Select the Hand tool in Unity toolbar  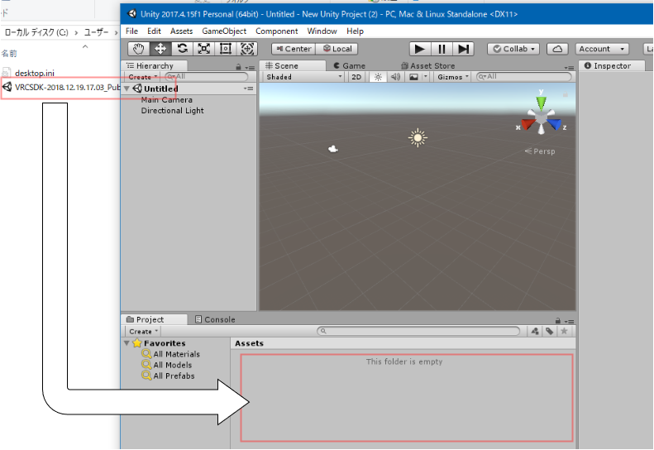click(x=138, y=49)
